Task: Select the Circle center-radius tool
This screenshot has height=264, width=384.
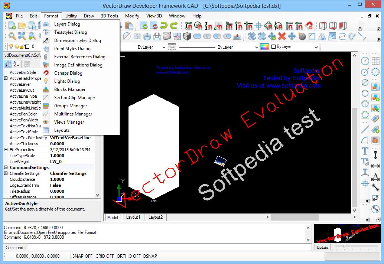Action: [x=365, y=61]
